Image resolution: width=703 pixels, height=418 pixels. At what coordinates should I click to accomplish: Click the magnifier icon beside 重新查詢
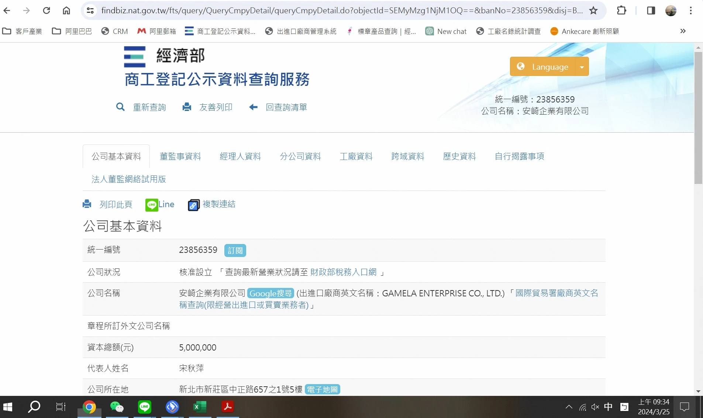[120, 107]
